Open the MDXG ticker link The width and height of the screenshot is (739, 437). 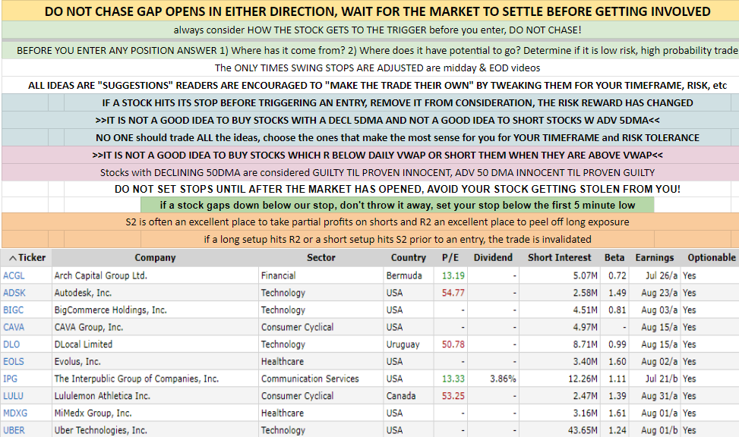coord(15,413)
